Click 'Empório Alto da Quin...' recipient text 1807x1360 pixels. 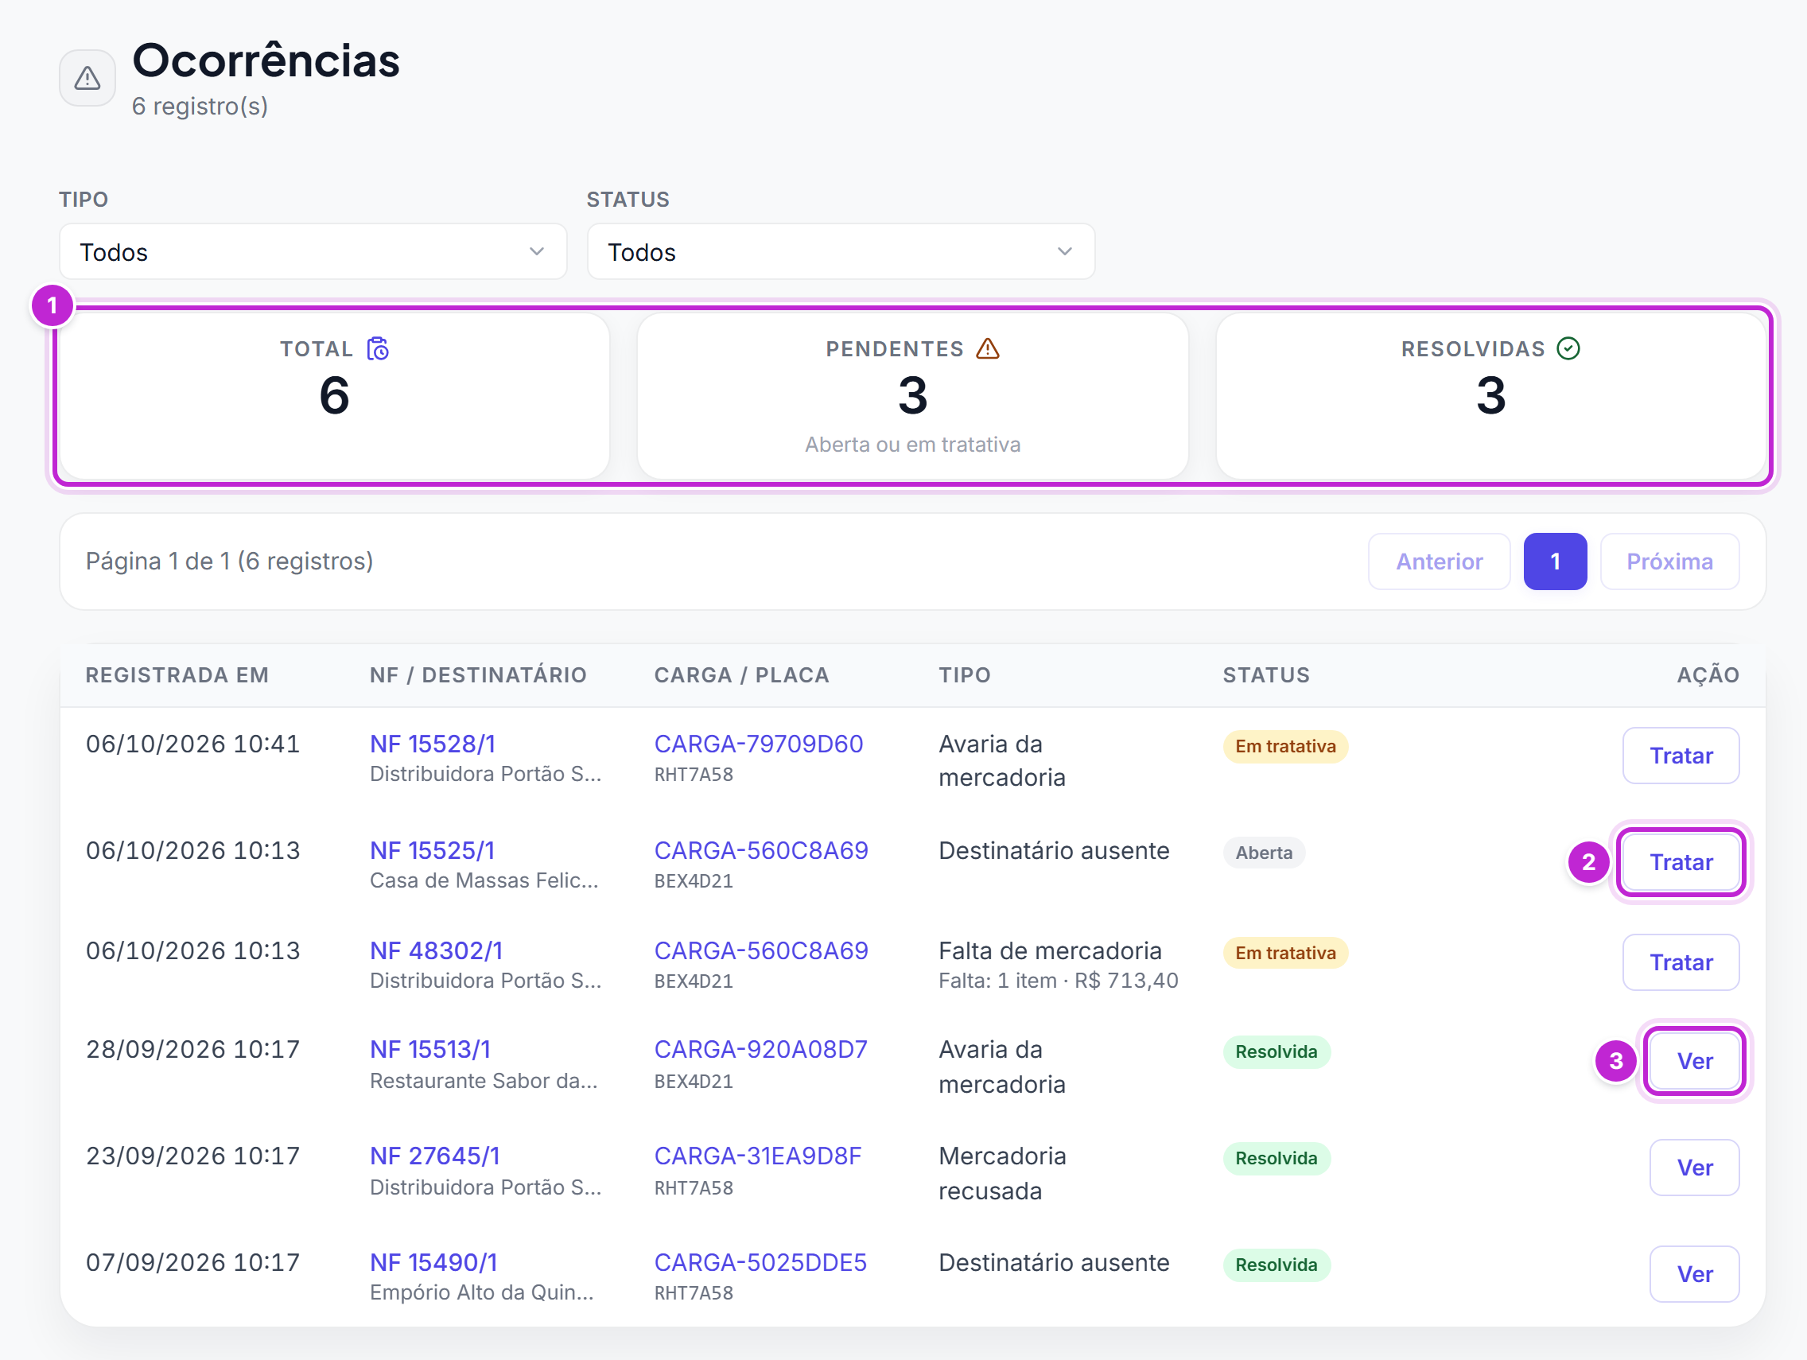coord(482,1292)
